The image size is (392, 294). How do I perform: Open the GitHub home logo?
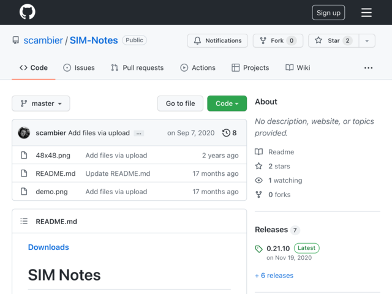point(27,12)
